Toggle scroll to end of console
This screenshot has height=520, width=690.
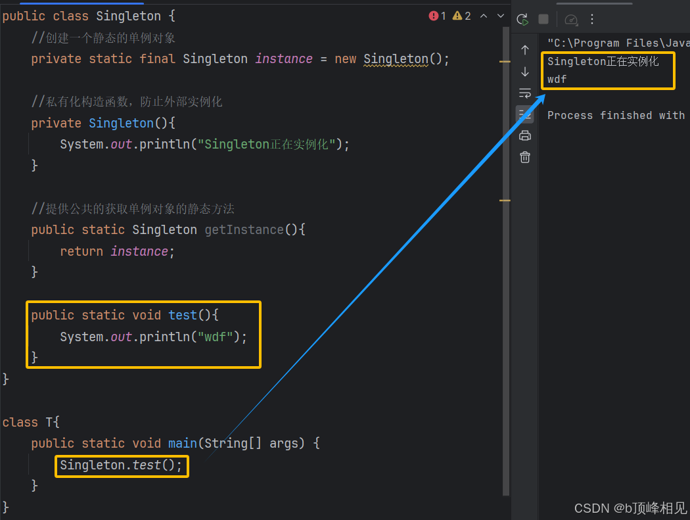point(524,114)
